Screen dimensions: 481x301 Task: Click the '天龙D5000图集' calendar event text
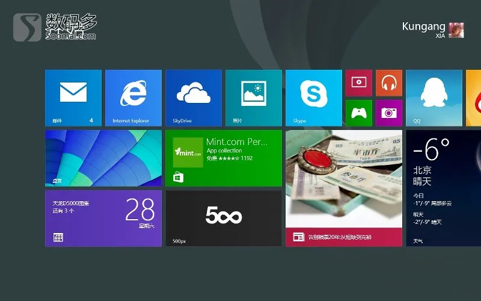(70, 203)
